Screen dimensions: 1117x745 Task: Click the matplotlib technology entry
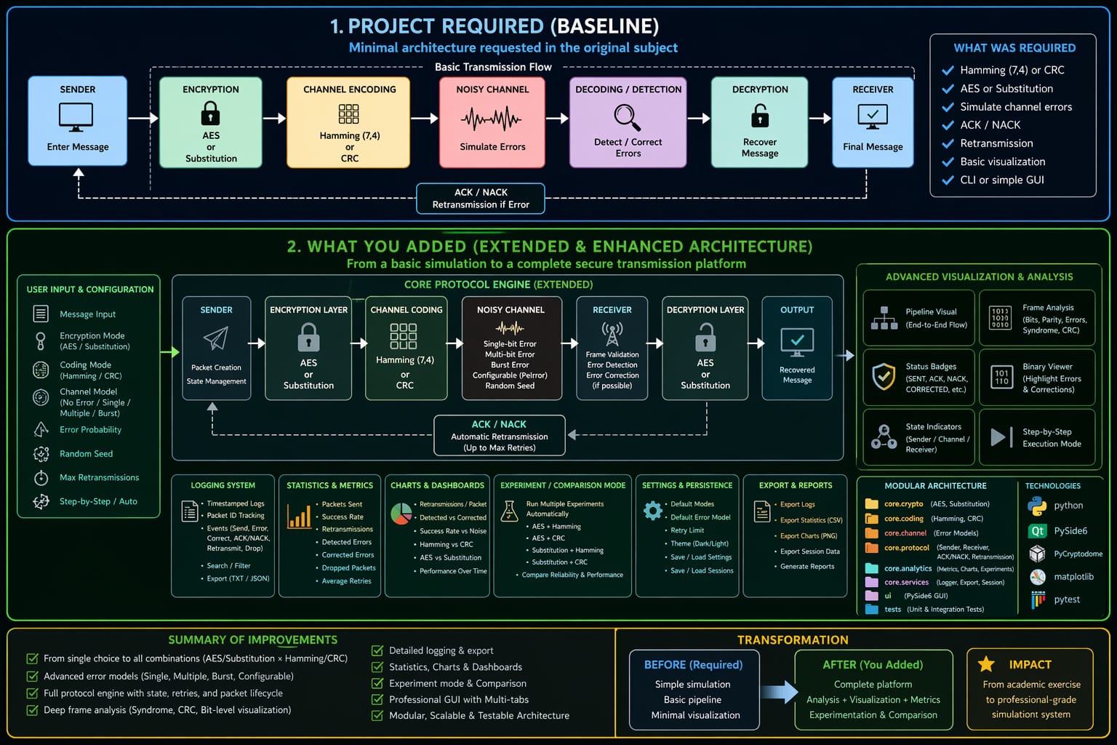tap(1062, 577)
